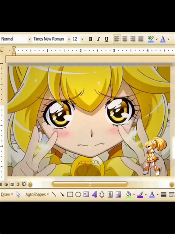Image resolution: width=175 pixels, height=234 pixels.
Task: Center align text
Action: pos(125,39)
